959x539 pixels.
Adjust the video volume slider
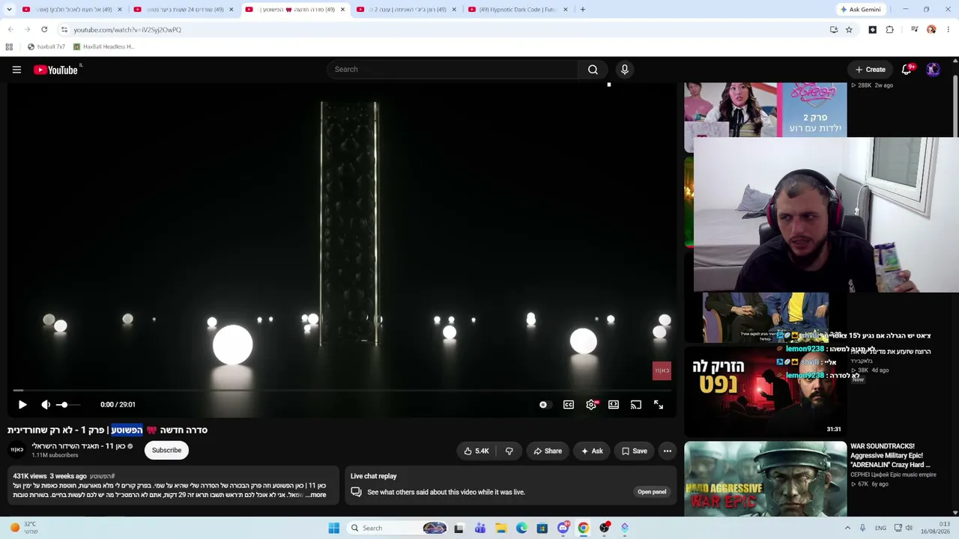coord(67,405)
